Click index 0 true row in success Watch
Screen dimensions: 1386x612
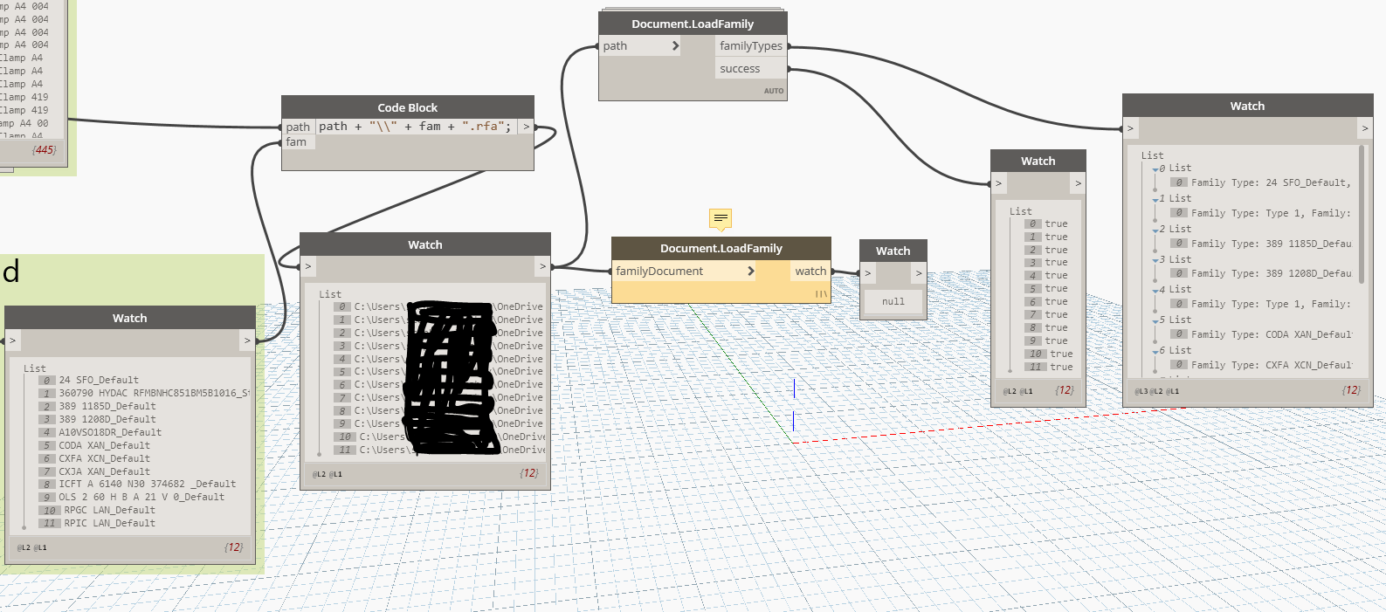tap(1046, 223)
